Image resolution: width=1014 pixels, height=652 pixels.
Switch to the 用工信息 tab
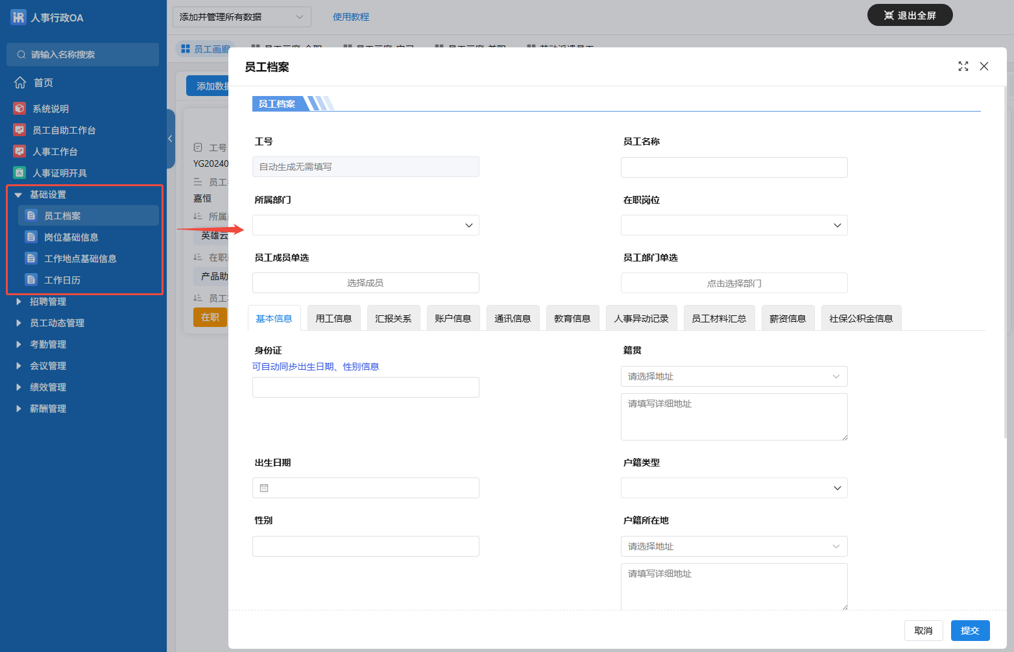coord(333,319)
